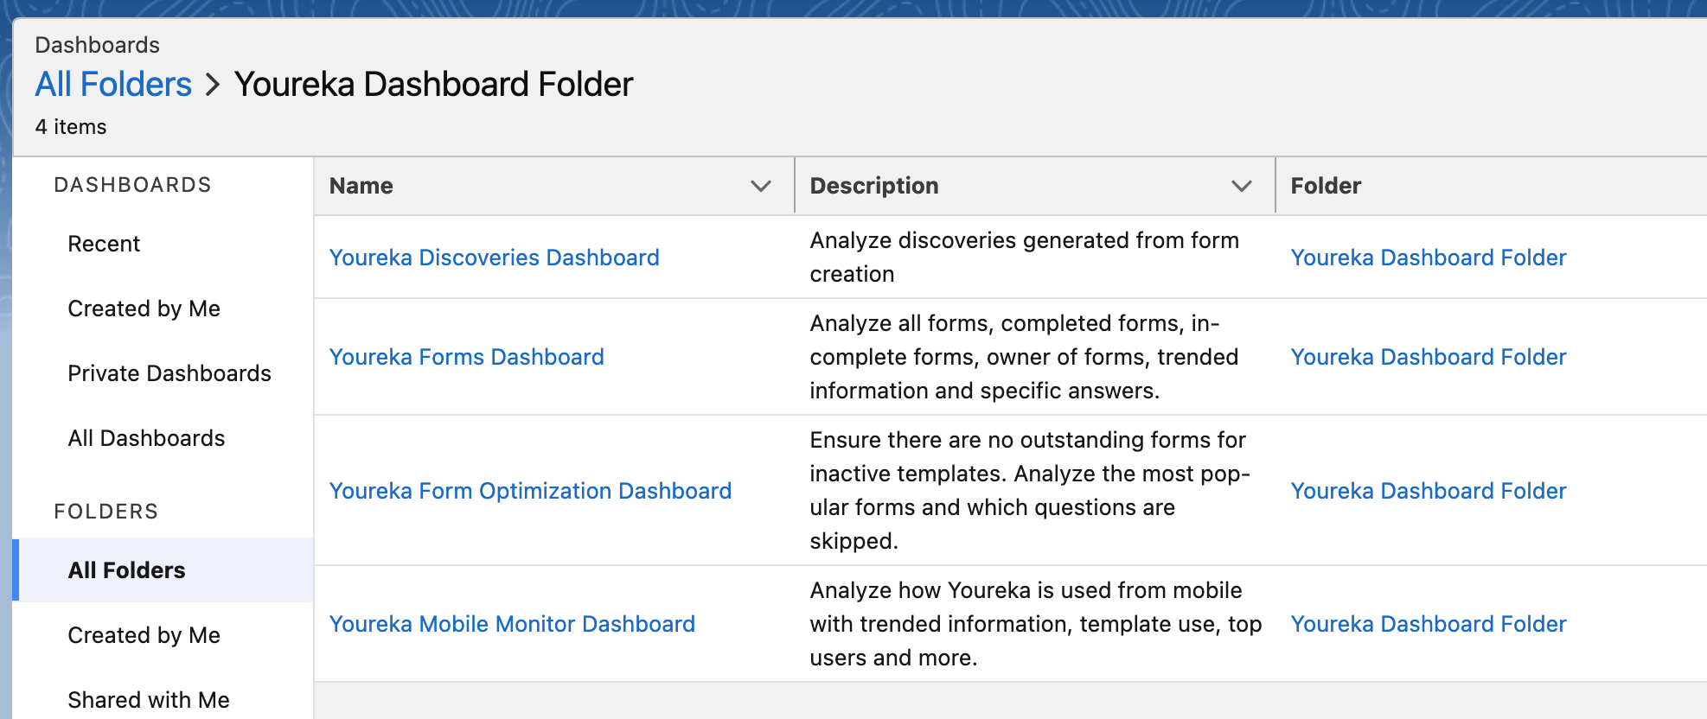Click description starting 'Analyze how Youreka is used'
The width and height of the screenshot is (1707, 719).
coord(1036,624)
